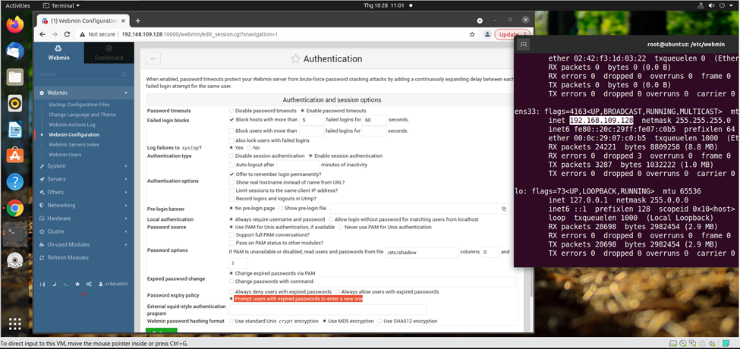The image size is (740, 349).
Task: Click the search magnifier icon in sidebar
Action: pyautogui.click(x=124, y=74)
